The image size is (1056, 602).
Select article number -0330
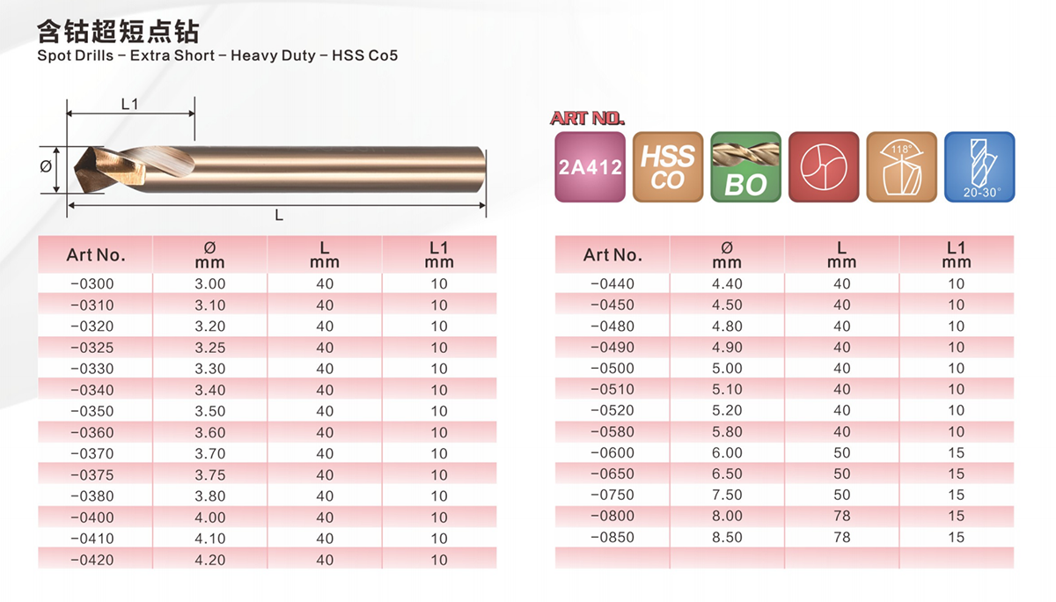tap(92, 369)
